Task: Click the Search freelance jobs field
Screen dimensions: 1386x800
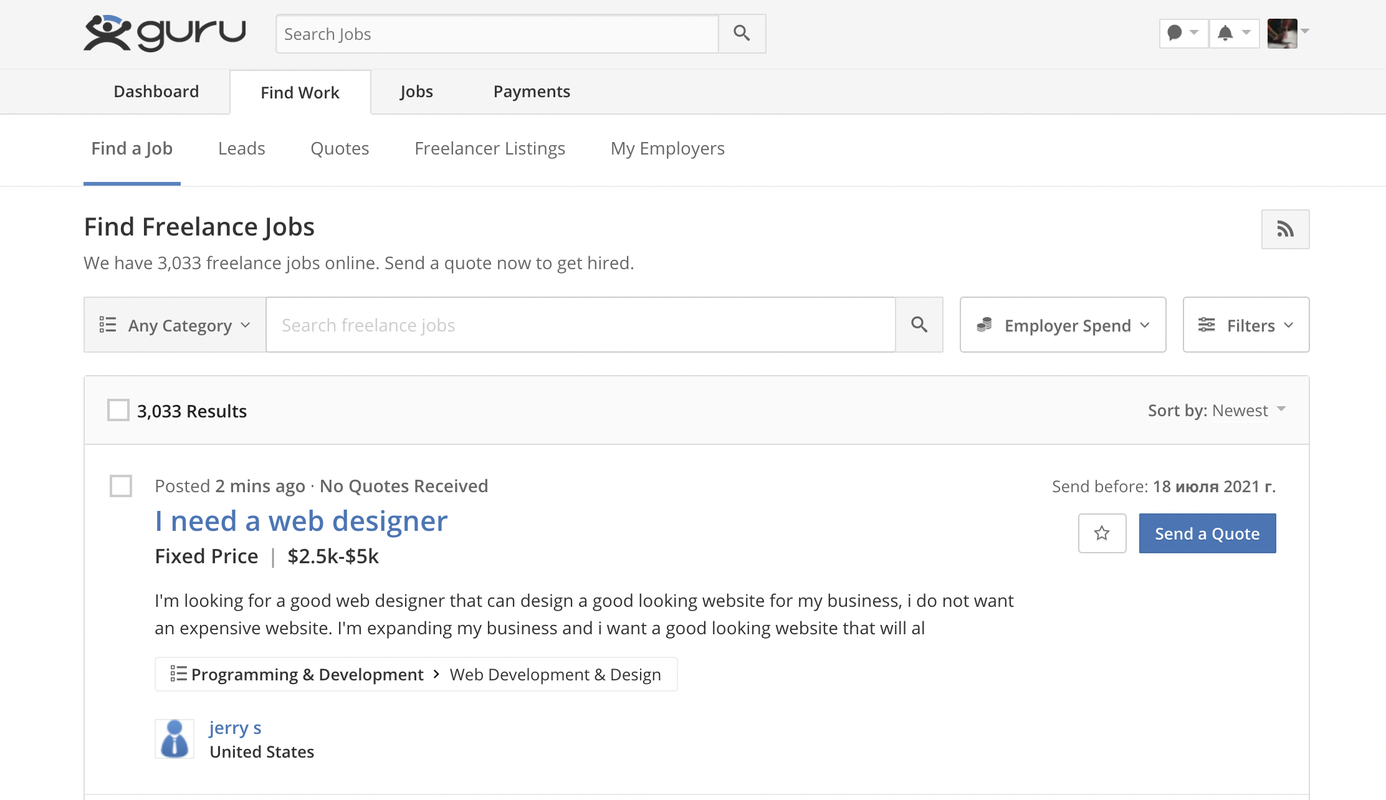Action: [580, 325]
